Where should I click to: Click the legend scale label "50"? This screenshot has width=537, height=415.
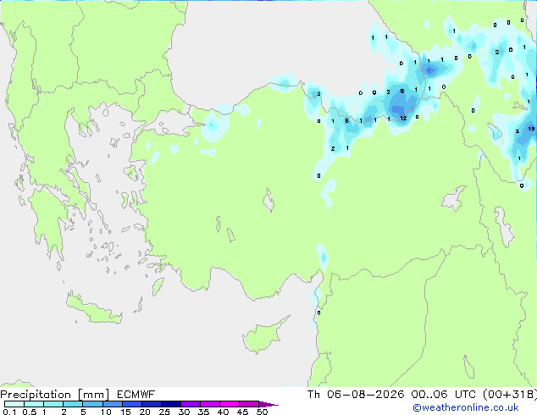pos(262,412)
